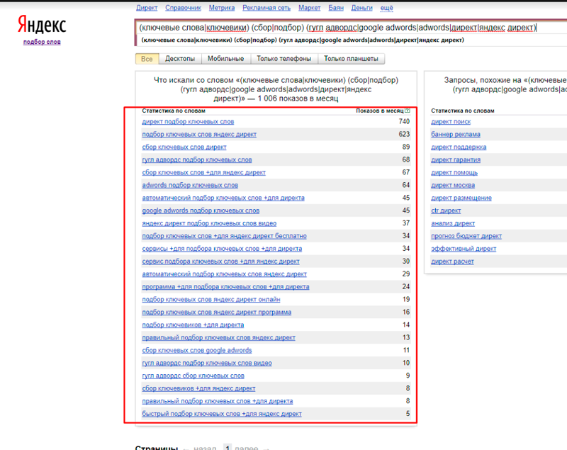Open similar query анализ директ
567x450 pixels.
[x=453, y=223]
